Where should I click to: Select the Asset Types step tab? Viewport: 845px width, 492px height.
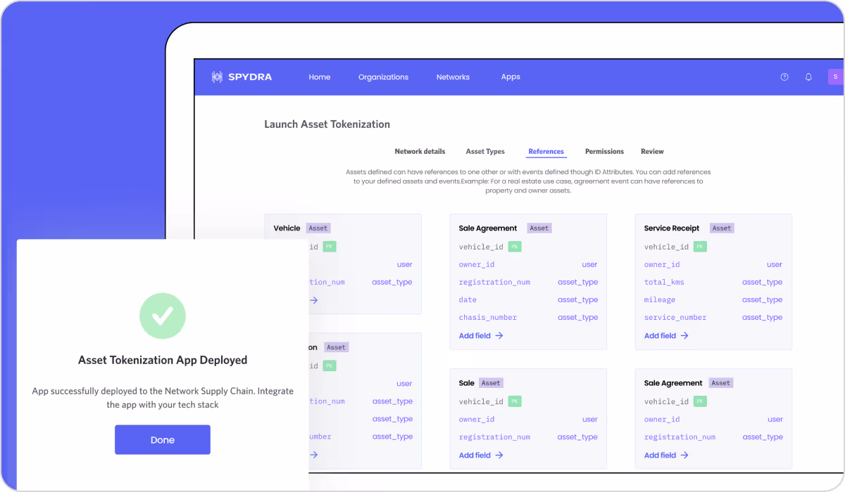pyautogui.click(x=485, y=152)
